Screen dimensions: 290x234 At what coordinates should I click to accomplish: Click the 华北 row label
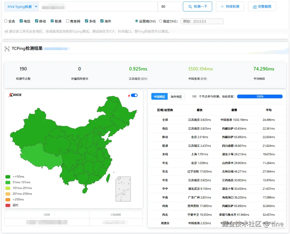click(x=165, y=163)
